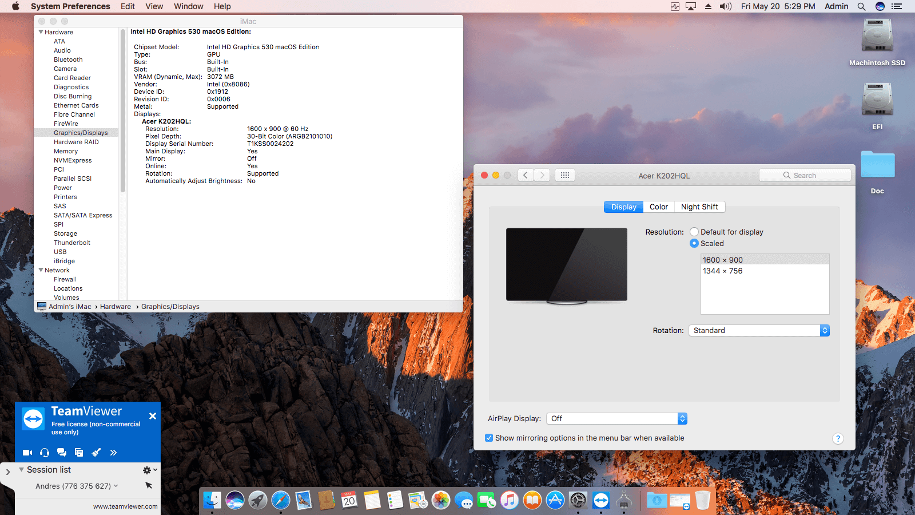Open Photos pinwheel in the Dock
Image resolution: width=915 pixels, height=515 pixels.
click(x=441, y=501)
